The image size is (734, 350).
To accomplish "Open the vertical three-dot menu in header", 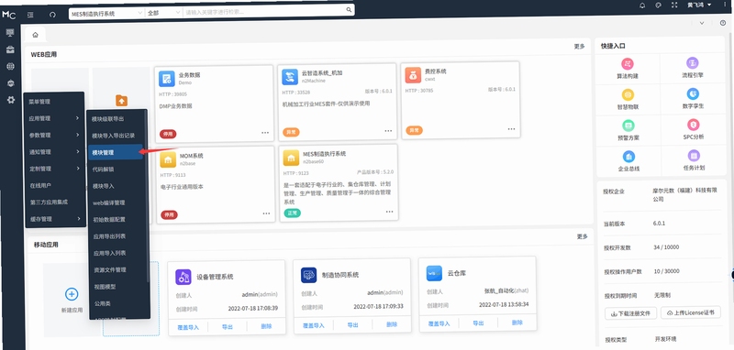I will click(x=724, y=5).
